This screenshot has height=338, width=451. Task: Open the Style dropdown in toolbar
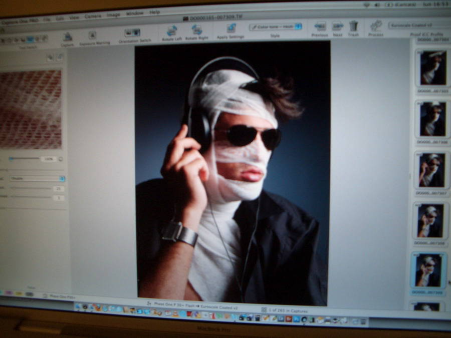coord(276,27)
